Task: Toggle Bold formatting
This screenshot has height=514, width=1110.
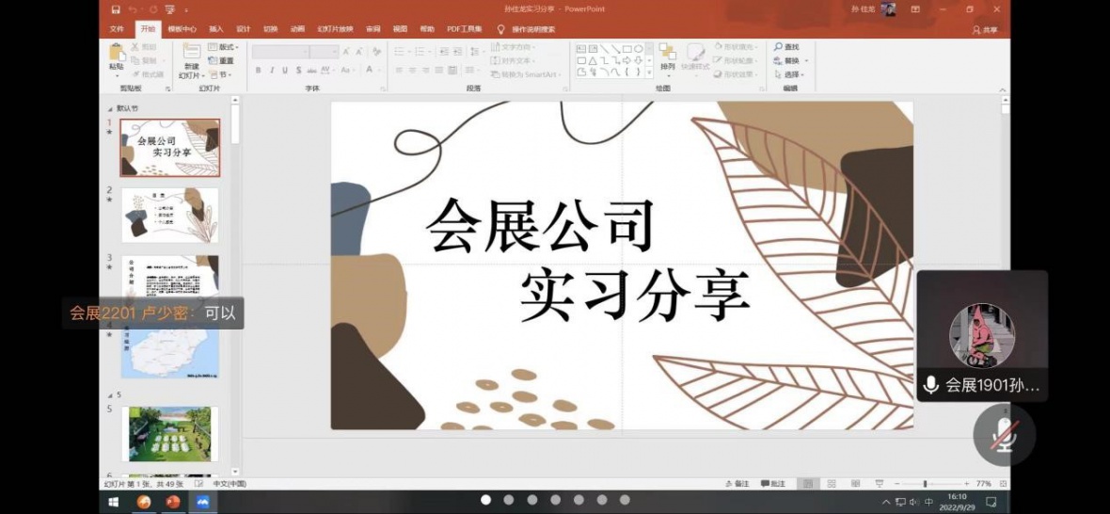Action: click(x=258, y=71)
